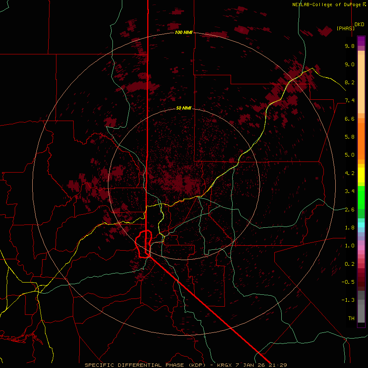Viewport: 368px width, 368px height.
Task: Click the -1.3 value on the legend
Action: click(x=348, y=300)
